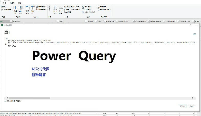
Task: Click the left arrow of horizontal scrollbar
Action: point(7,98)
